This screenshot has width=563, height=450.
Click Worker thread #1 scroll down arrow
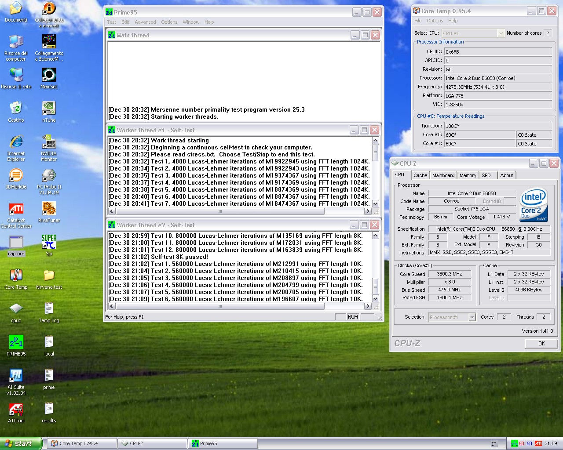click(376, 204)
